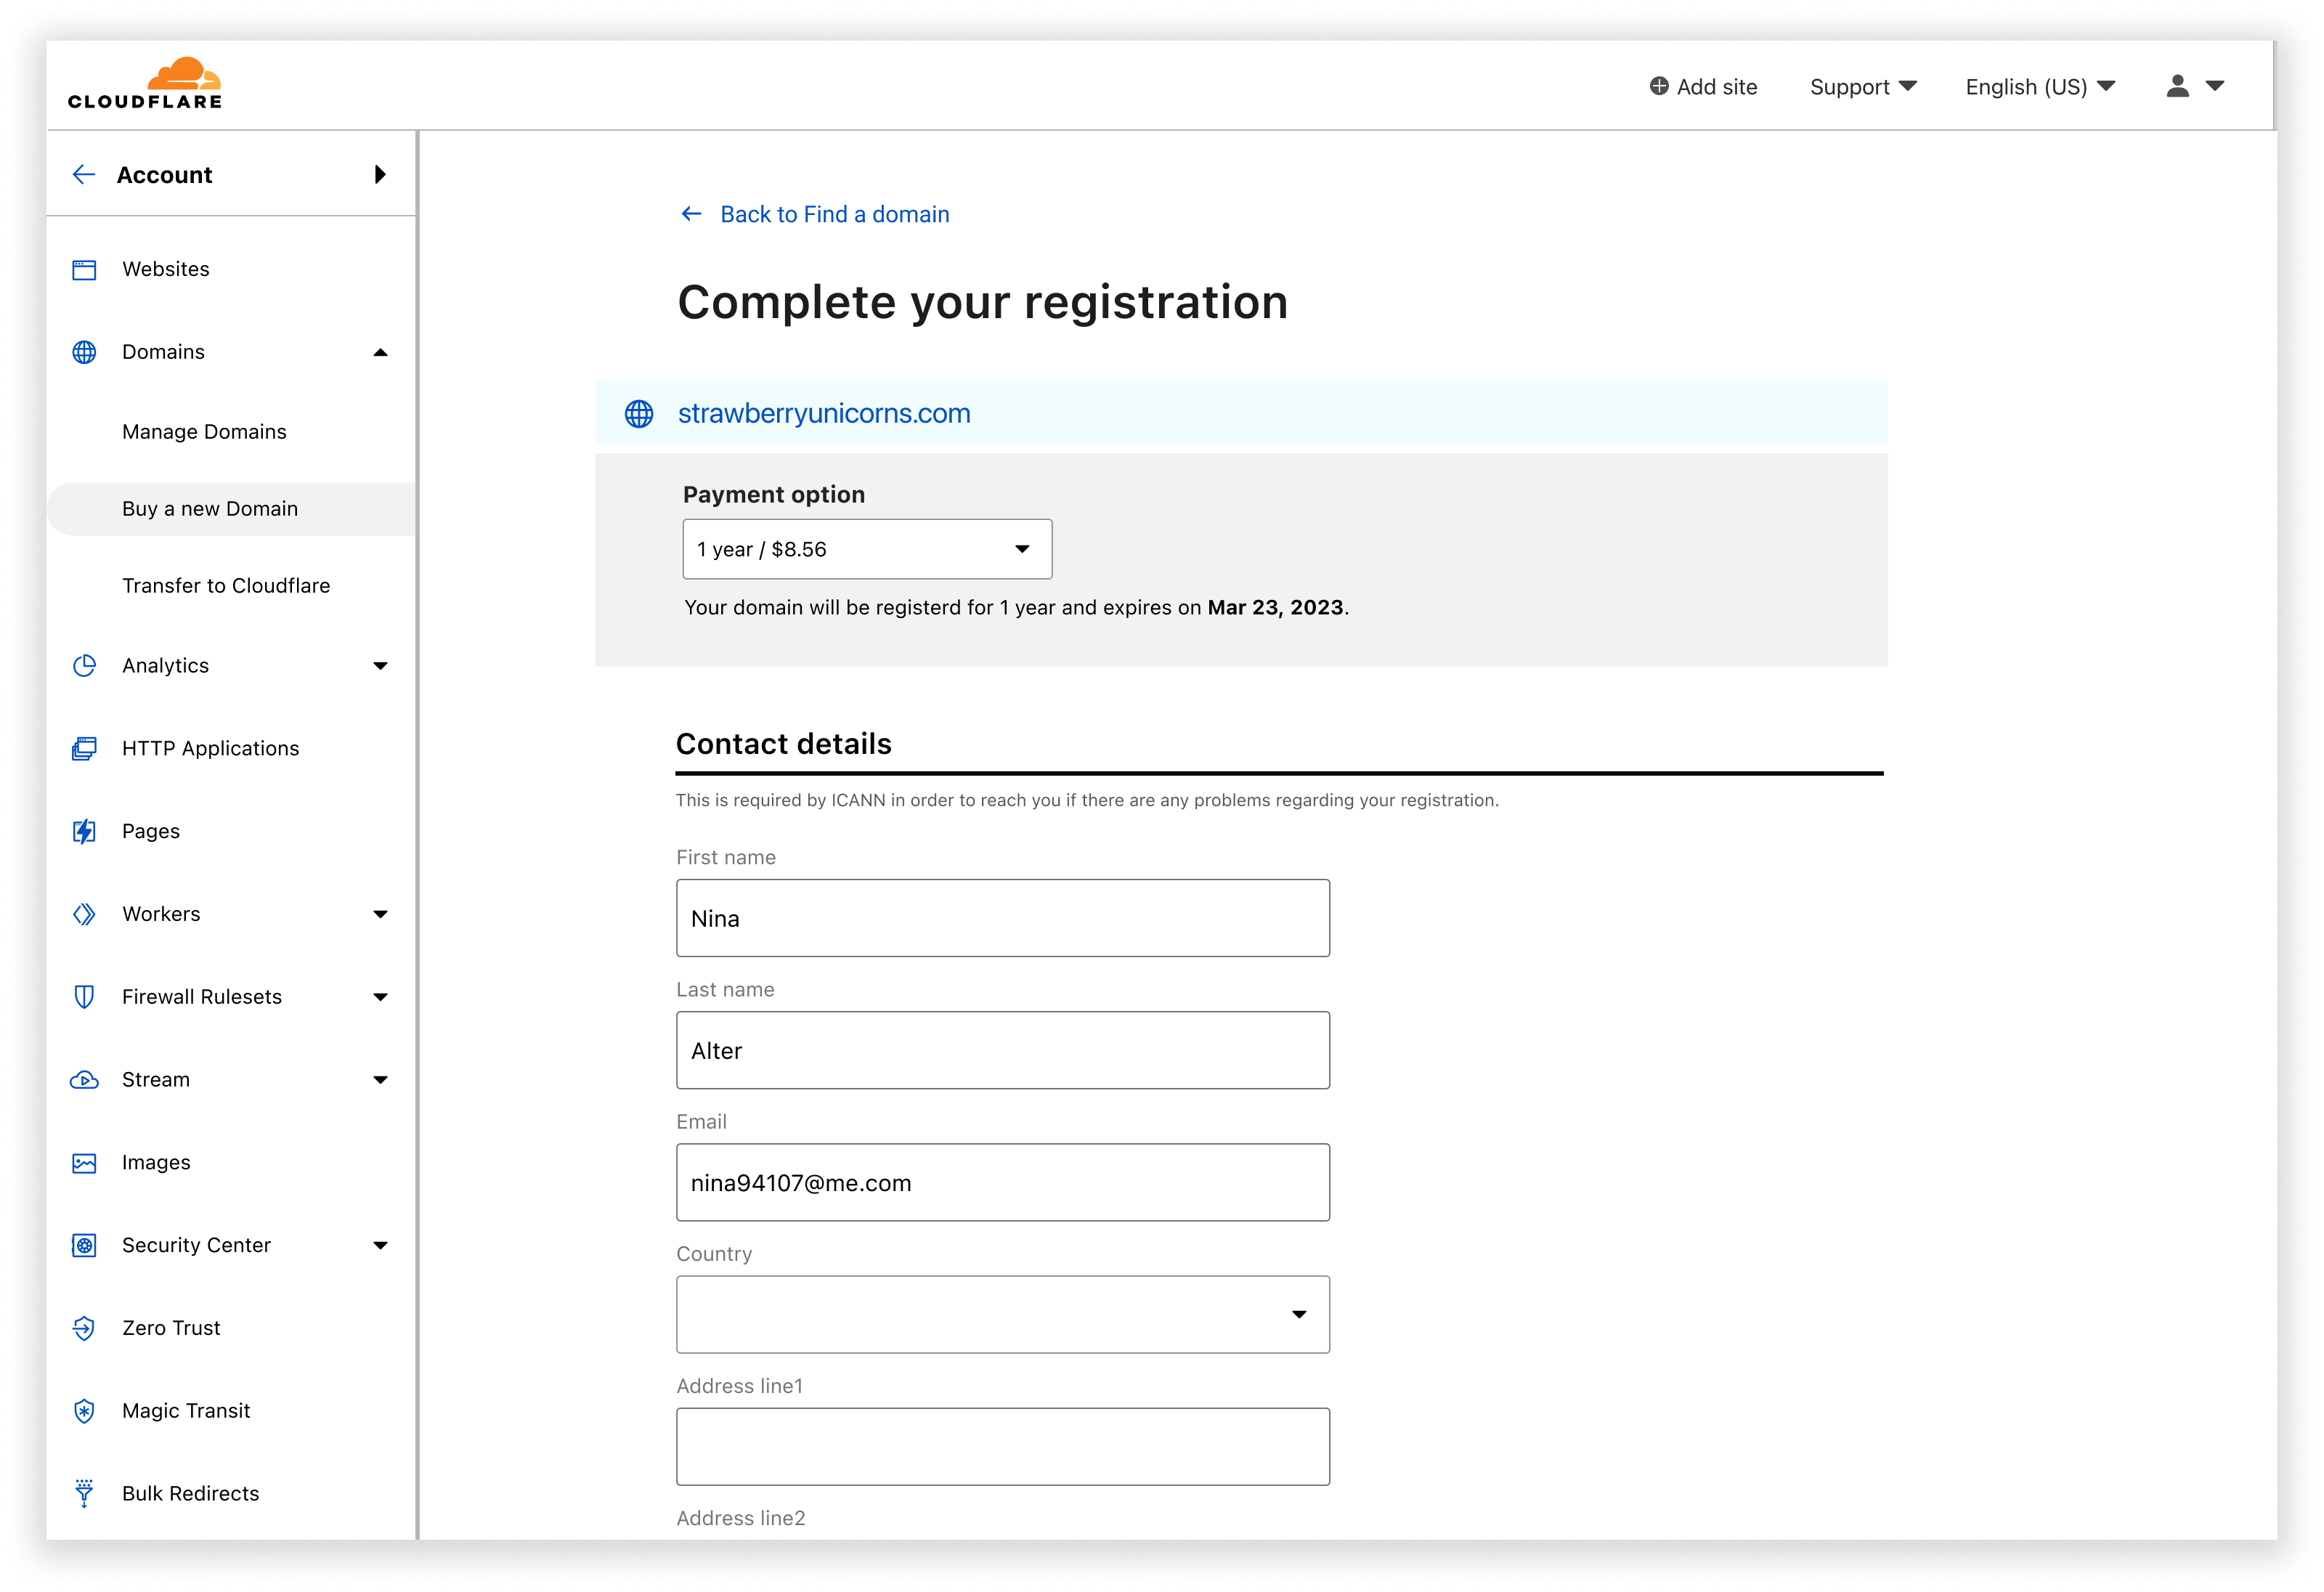Expand the Security Center section
Screen dimensions: 2324x1592
click(380, 1246)
